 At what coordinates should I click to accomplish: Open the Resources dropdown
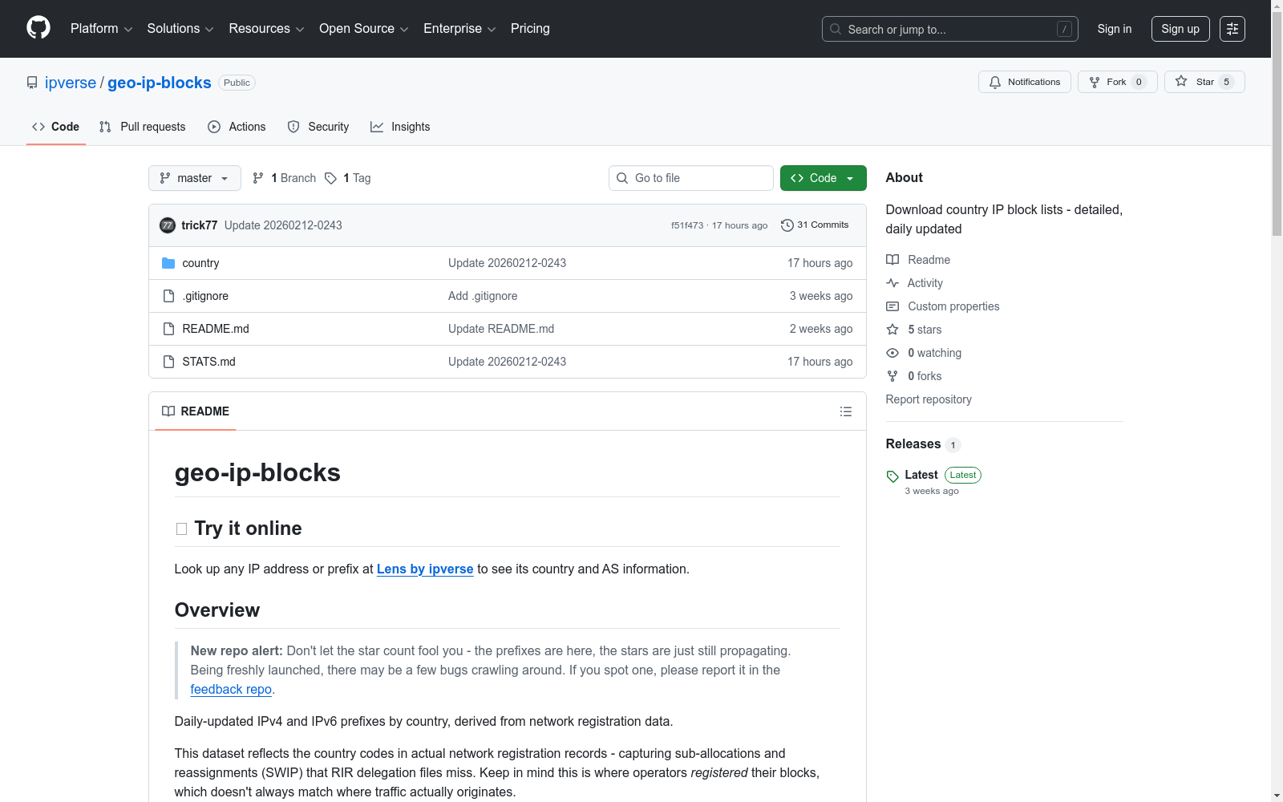coord(266,29)
